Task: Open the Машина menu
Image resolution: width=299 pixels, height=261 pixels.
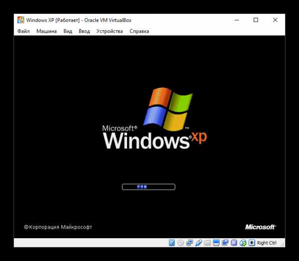Action: pyautogui.click(x=46, y=31)
